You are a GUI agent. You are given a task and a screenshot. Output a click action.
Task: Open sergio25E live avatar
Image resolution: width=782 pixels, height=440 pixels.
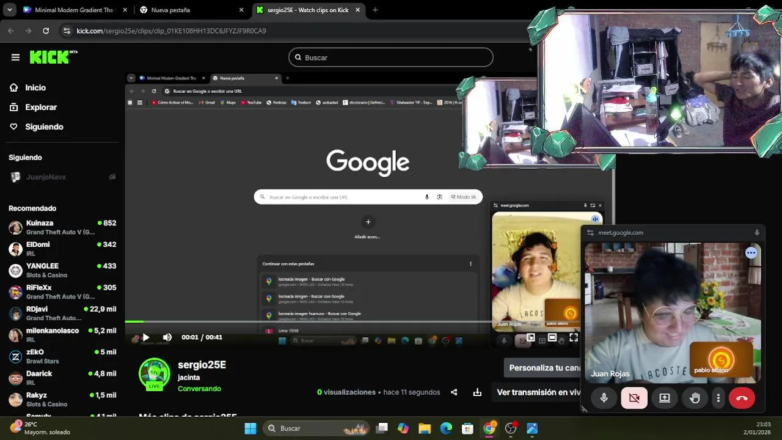(155, 375)
